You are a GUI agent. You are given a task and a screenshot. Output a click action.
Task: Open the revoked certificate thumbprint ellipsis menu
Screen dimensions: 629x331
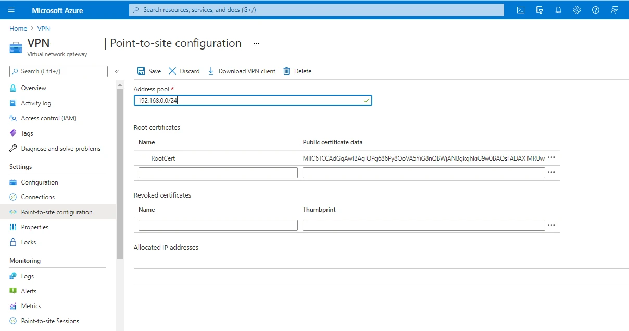pyautogui.click(x=551, y=225)
